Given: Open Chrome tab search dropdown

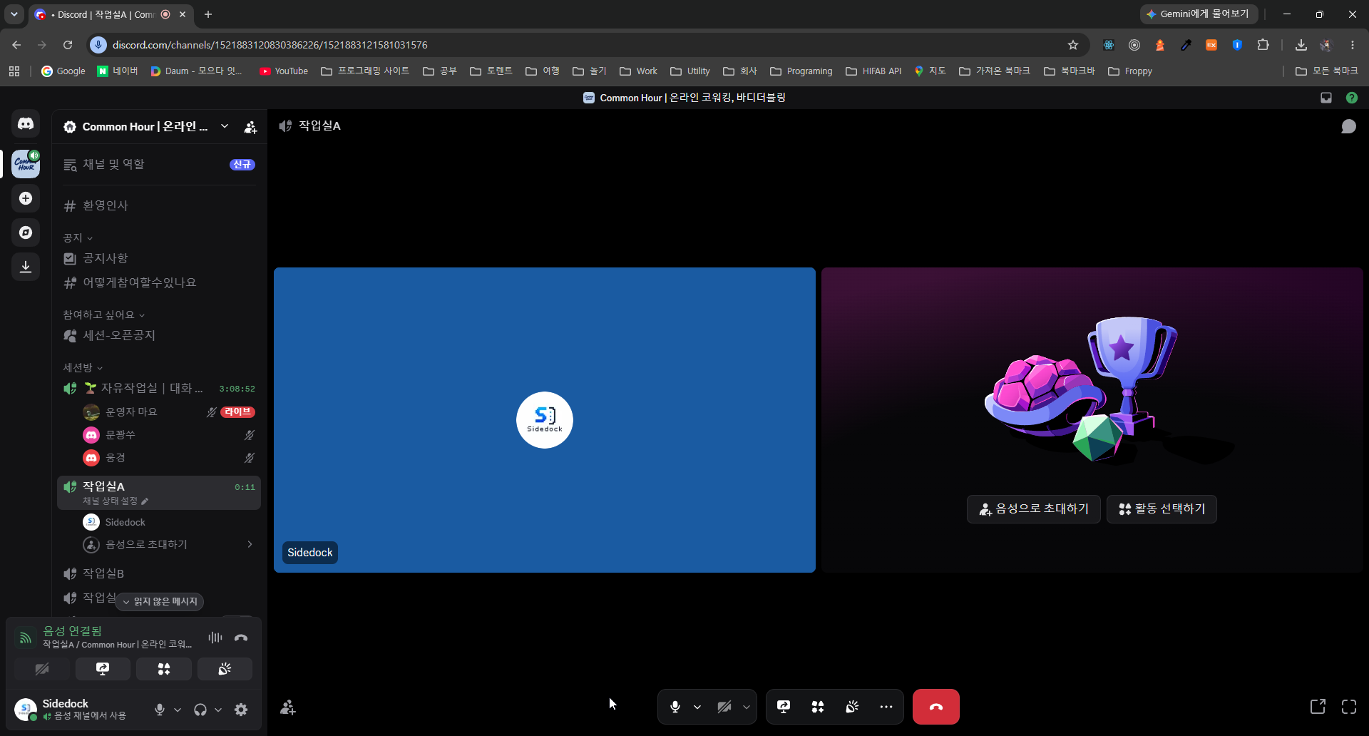Looking at the screenshot, I should click(14, 14).
